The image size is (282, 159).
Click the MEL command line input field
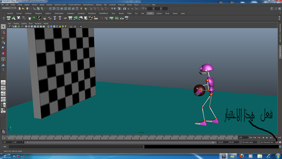tap(76, 147)
